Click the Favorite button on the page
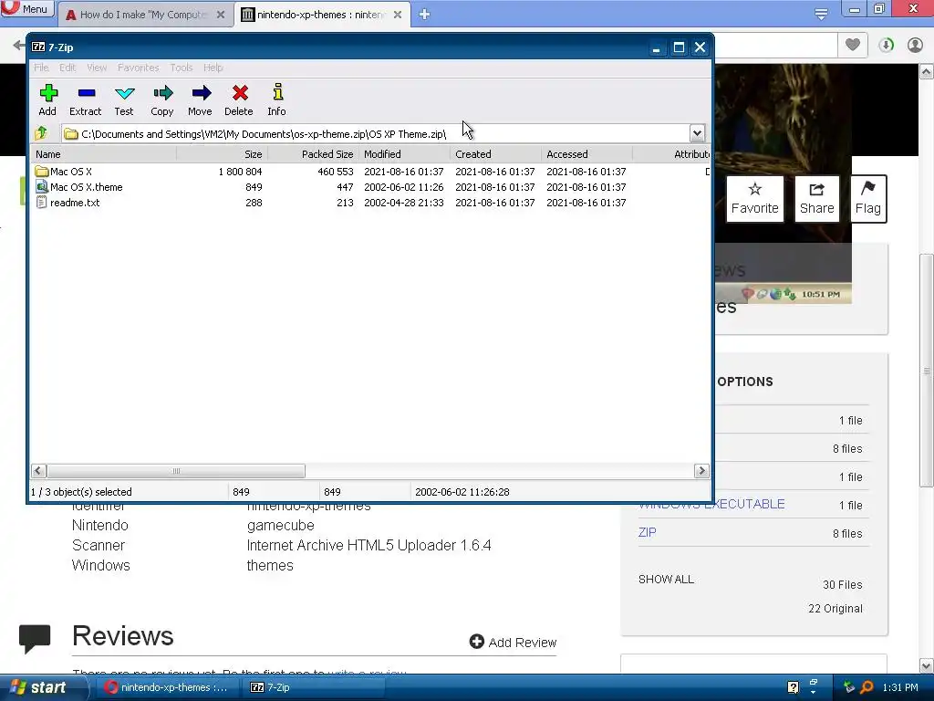934x701 pixels. pyautogui.click(x=754, y=198)
